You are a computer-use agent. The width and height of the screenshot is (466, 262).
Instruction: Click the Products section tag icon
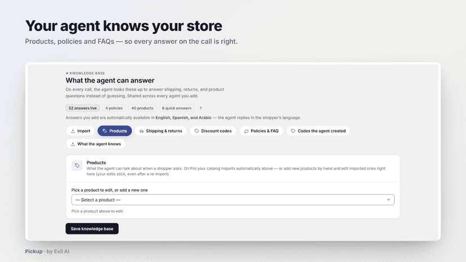(77, 165)
